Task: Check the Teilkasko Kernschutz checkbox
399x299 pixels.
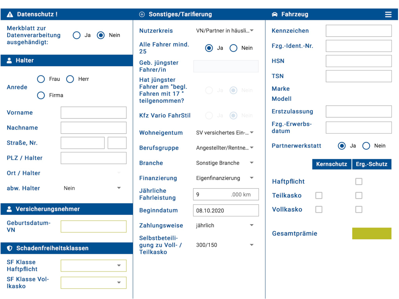Action: (319, 195)
